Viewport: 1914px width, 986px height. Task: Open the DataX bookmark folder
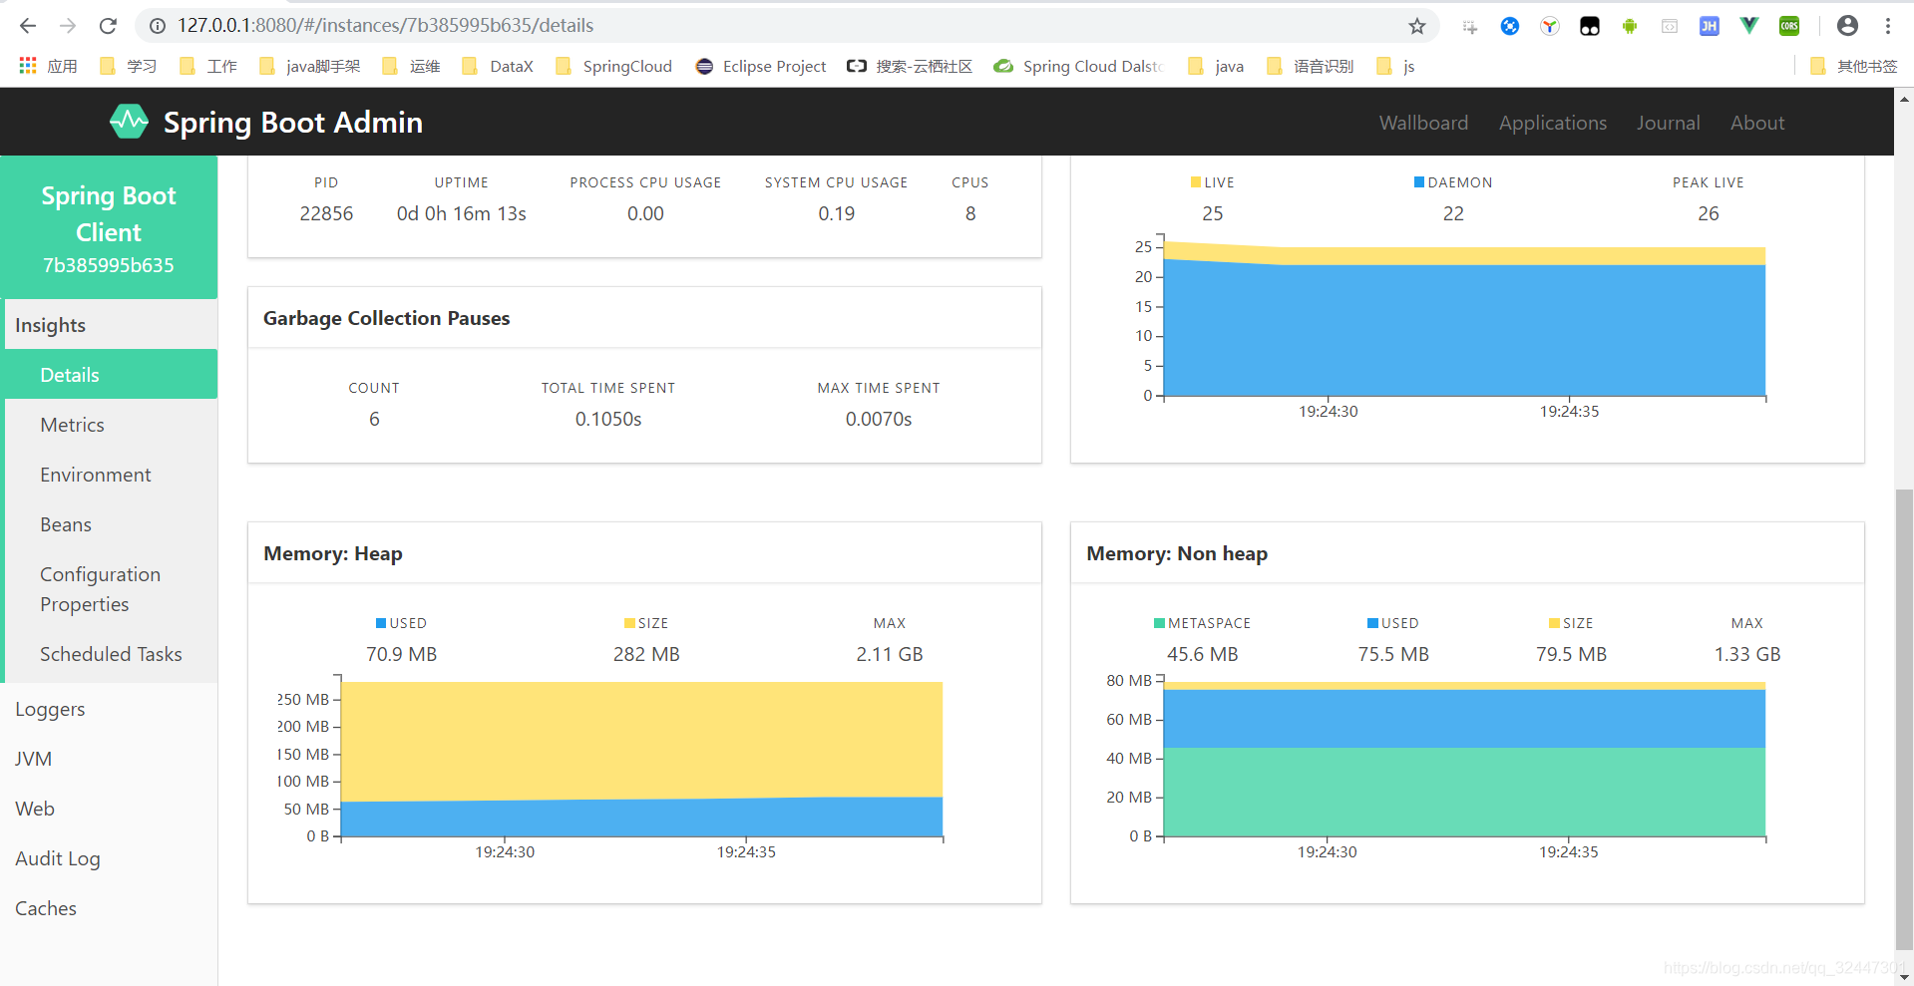point(498,66)
